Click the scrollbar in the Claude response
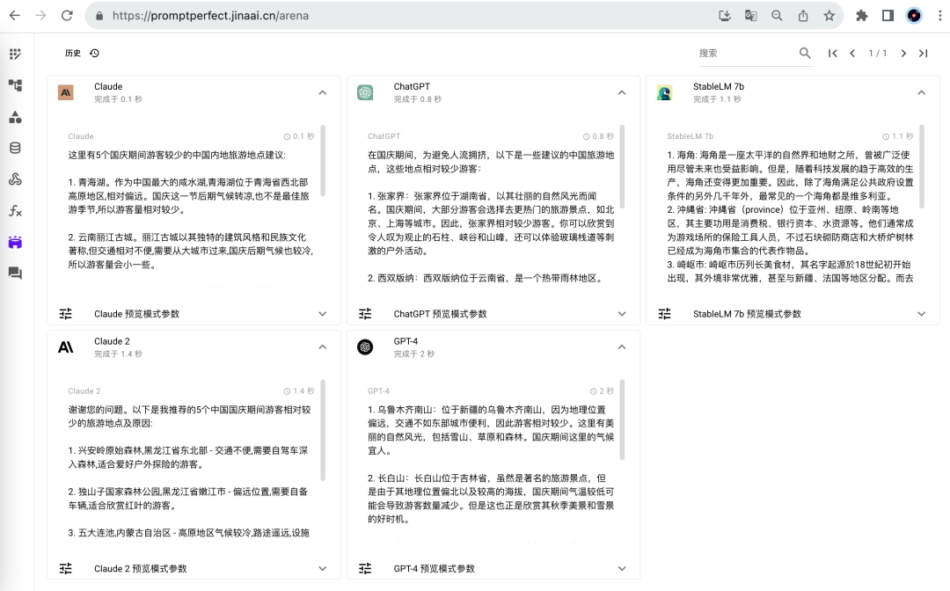The image size is (950, 591). click(x=323, y=167)
